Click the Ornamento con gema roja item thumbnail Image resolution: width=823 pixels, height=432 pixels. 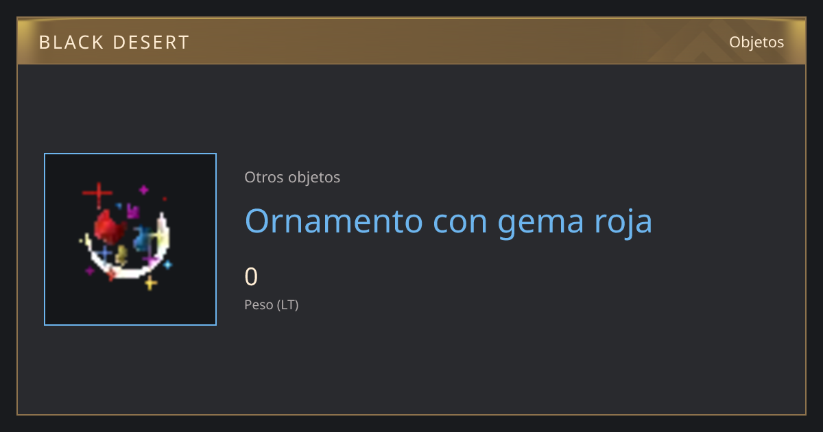(x=130, y=239)
